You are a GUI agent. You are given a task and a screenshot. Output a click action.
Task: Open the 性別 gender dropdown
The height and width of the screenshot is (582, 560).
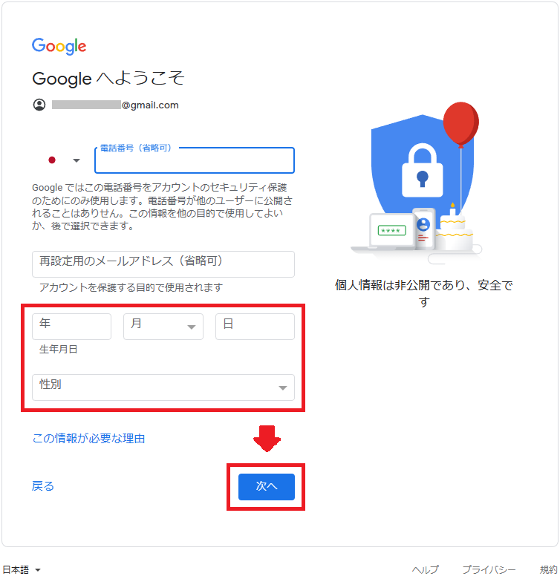coord(163,388)
